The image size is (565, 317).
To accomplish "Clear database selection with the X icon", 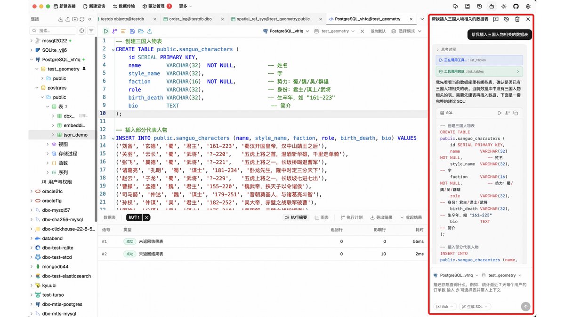I will (362, 31).
